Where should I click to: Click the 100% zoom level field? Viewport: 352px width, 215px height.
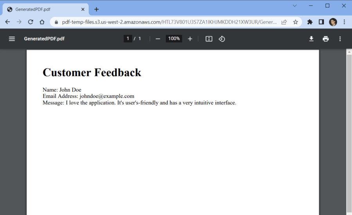(174, 39)
